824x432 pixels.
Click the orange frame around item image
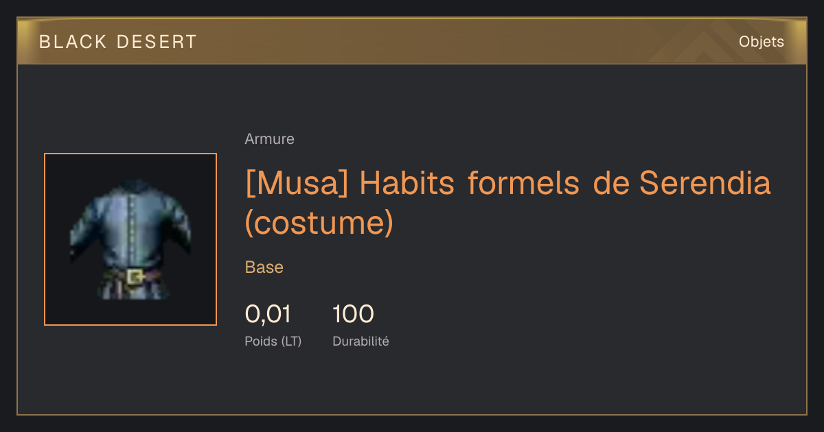pyautogui.click(x=130, y=239)
